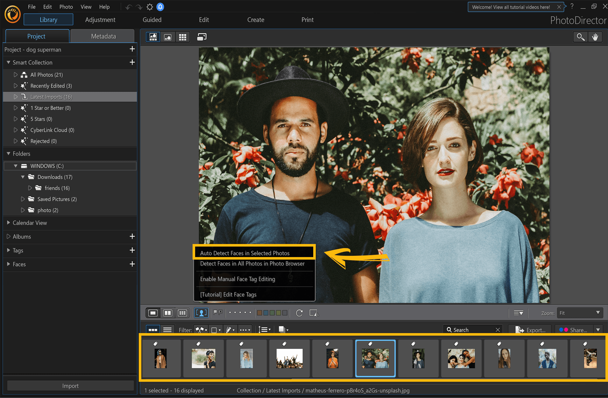Enable face tagging view mode
The height and width of the screenshot is (398, 608).
coord(201,313)
